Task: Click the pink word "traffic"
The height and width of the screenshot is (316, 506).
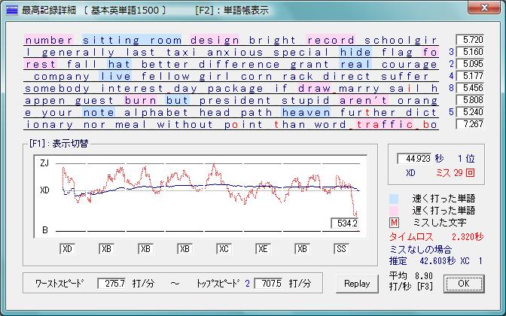Action: pyautogui.click(x=385, y=124)
